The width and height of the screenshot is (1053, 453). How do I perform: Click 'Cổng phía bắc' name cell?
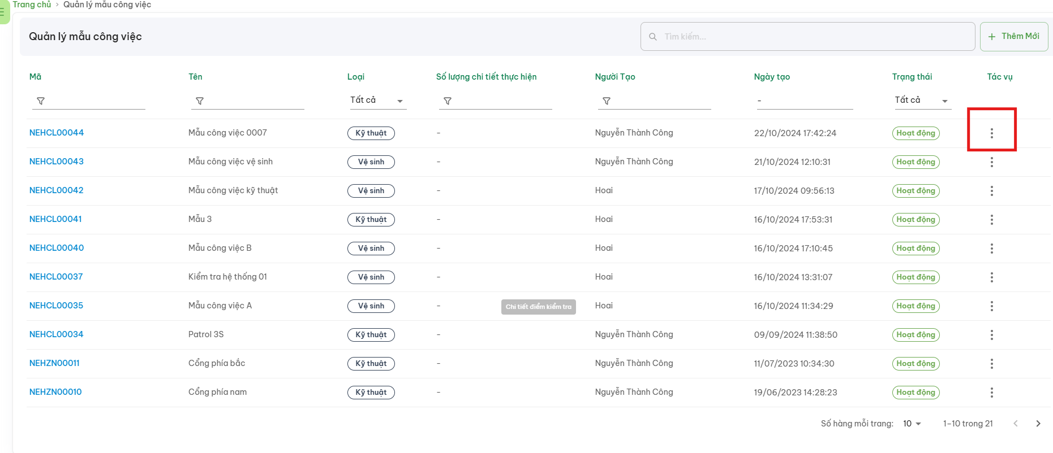(217, 363)
